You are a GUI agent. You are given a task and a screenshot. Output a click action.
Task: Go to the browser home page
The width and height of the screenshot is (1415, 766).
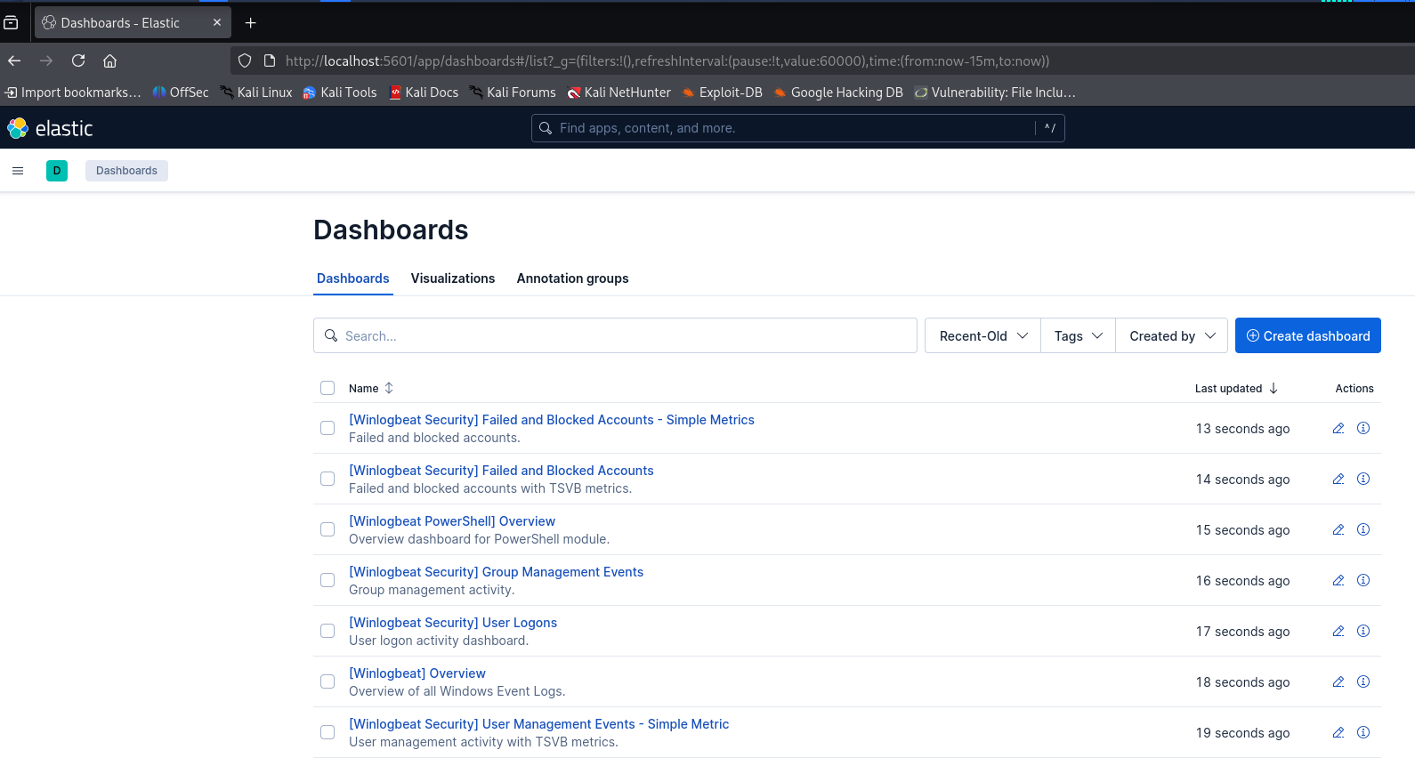(110, 60)
